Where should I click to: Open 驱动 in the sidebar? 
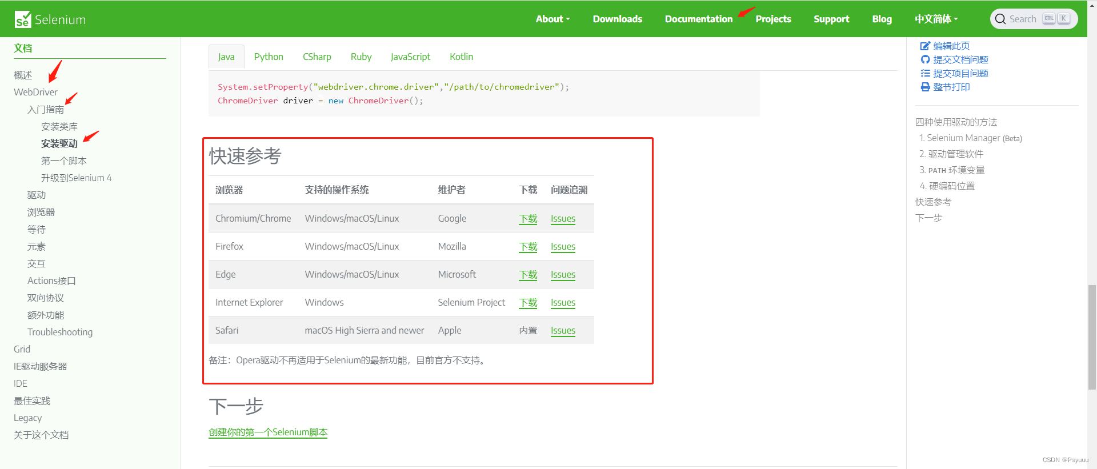click(37, 195)
